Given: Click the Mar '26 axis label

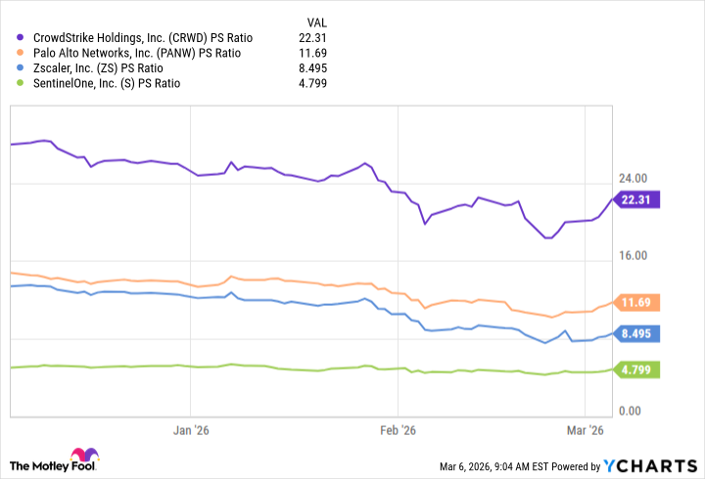Looking at the screenshot, I should (x=587, y=430).
